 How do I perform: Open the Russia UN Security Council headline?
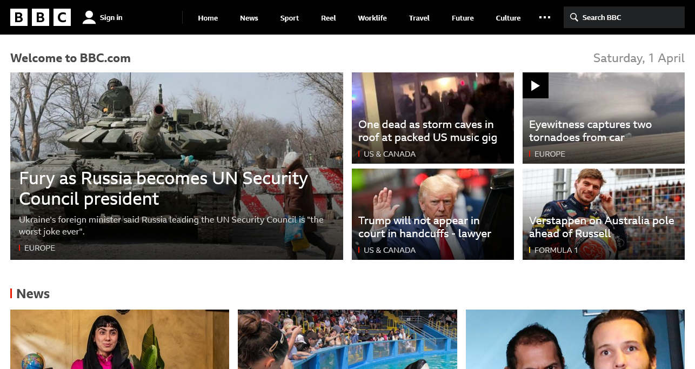click(x=164, y=189)
